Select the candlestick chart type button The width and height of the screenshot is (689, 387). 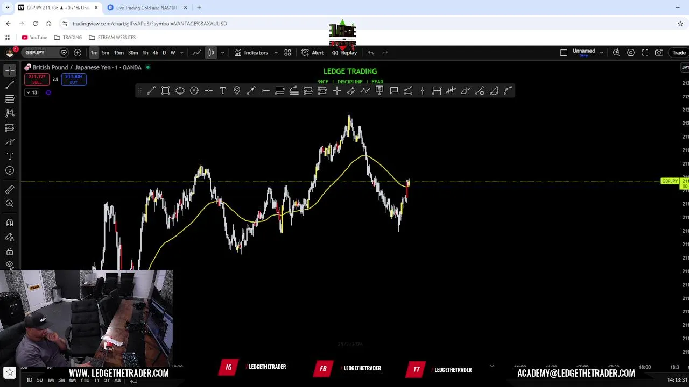click(x=211, y=53)
